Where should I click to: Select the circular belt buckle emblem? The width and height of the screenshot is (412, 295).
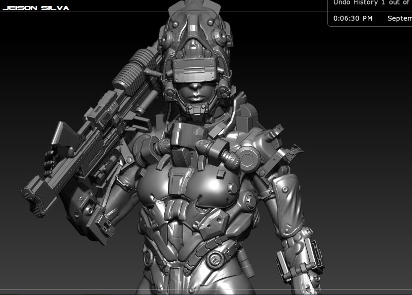pos(215,260)
